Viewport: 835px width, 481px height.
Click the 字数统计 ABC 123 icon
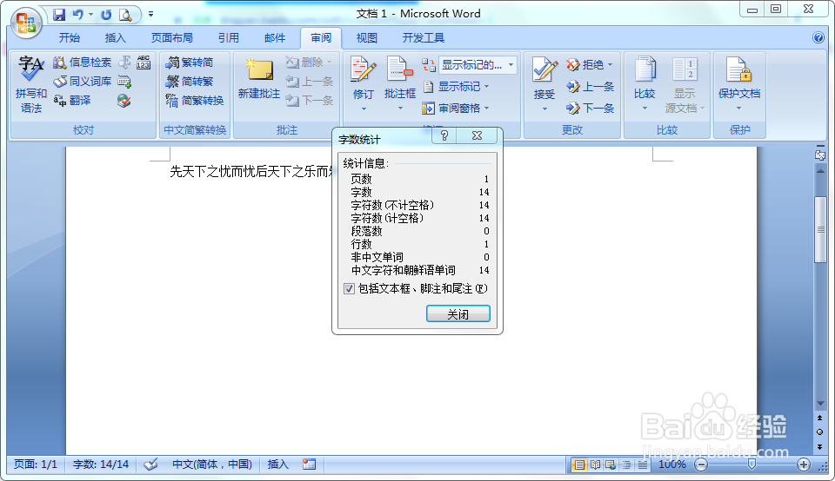[x=144, y=63]
